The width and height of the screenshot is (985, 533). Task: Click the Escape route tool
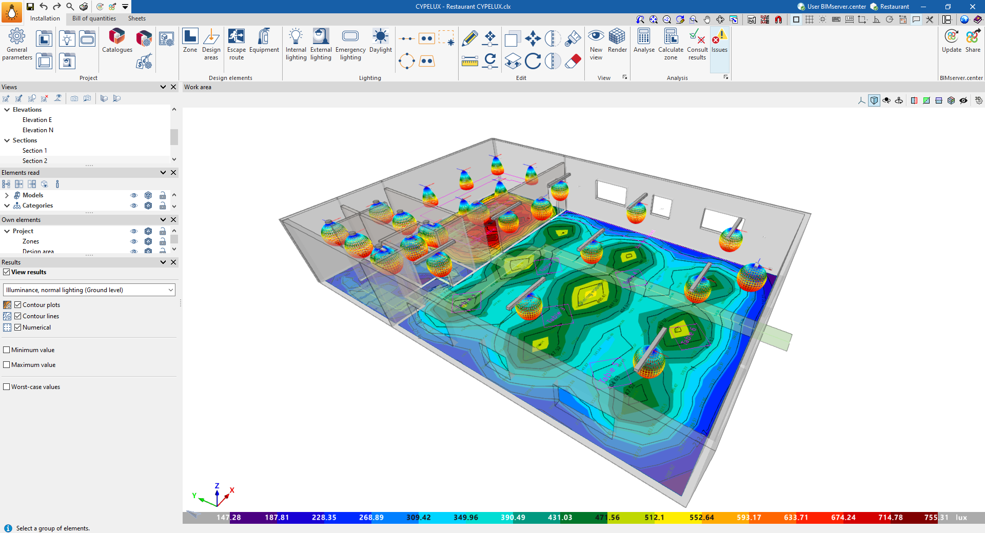pos(237,45)
